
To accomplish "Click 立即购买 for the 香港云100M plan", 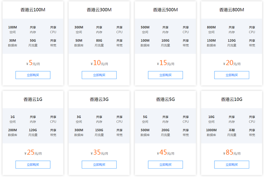I will (x=33, y=75).
